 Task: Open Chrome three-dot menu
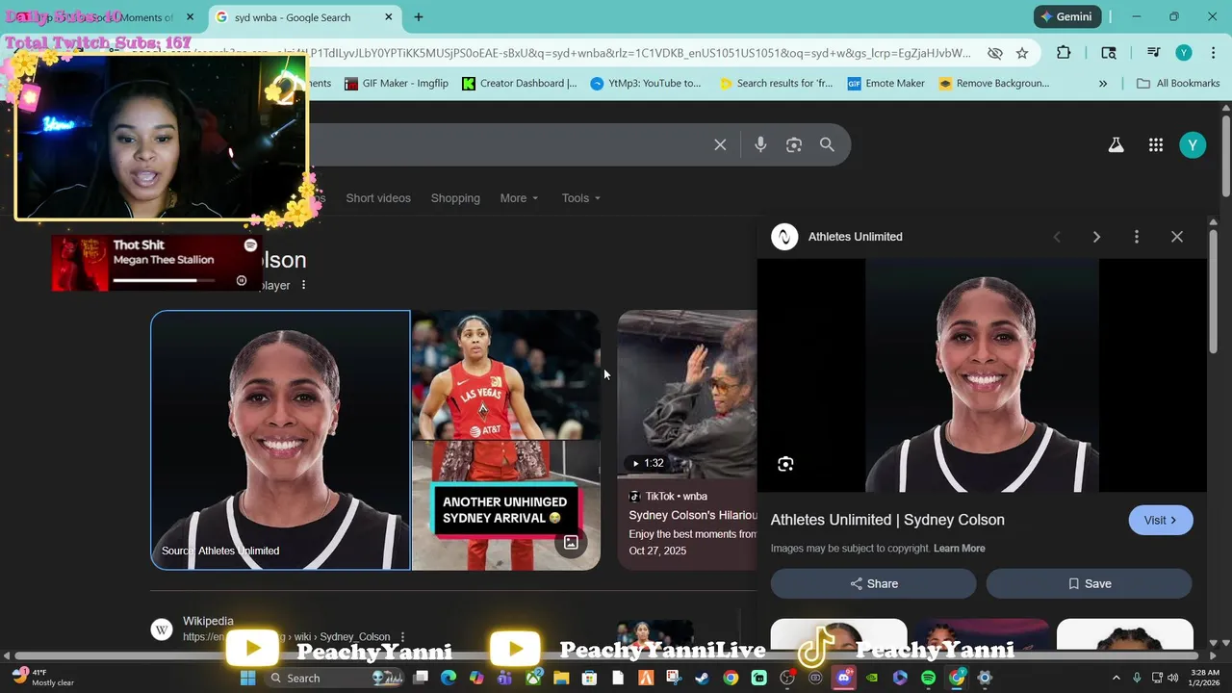(x=1213, y=53)
